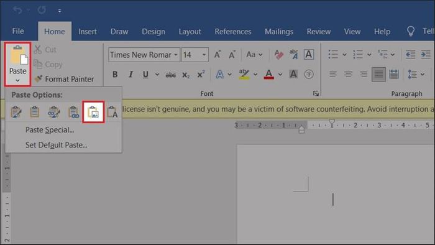Open Font dialog launcher
The image size is (435, 245).
point(316,93)
